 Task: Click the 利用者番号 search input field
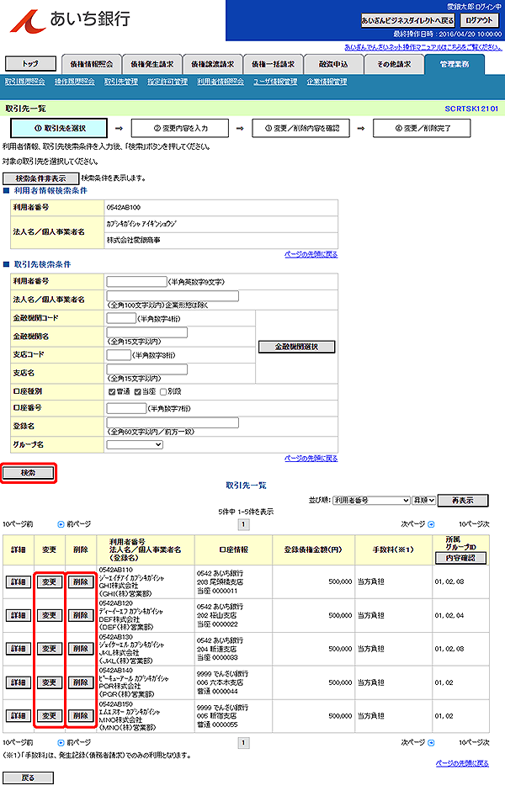(136, 282)
